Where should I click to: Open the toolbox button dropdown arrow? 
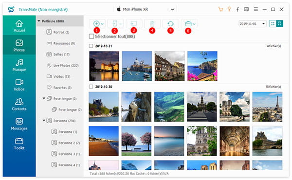point(194,24)
